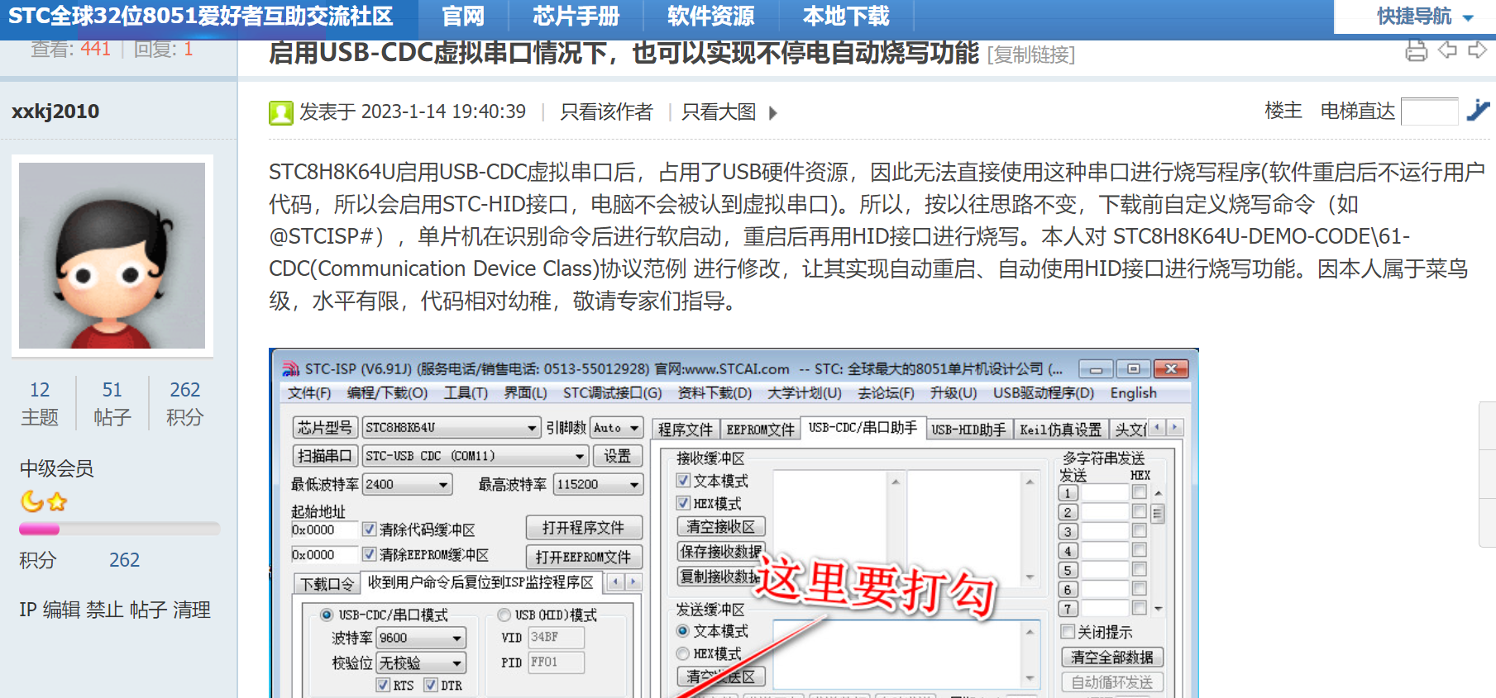The image size is (1496, 698).
Task: Open the 波特率 9600 dropdown
Action: tap(421, 638)
